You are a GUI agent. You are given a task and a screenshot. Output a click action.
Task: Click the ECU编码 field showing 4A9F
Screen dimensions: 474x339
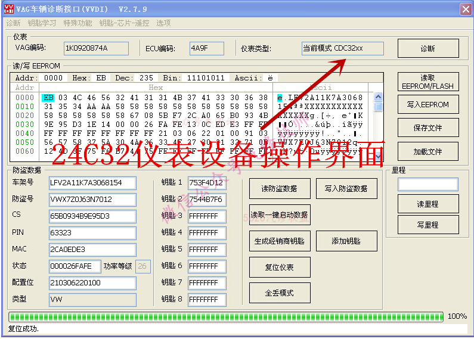click(x=207, y=48)
